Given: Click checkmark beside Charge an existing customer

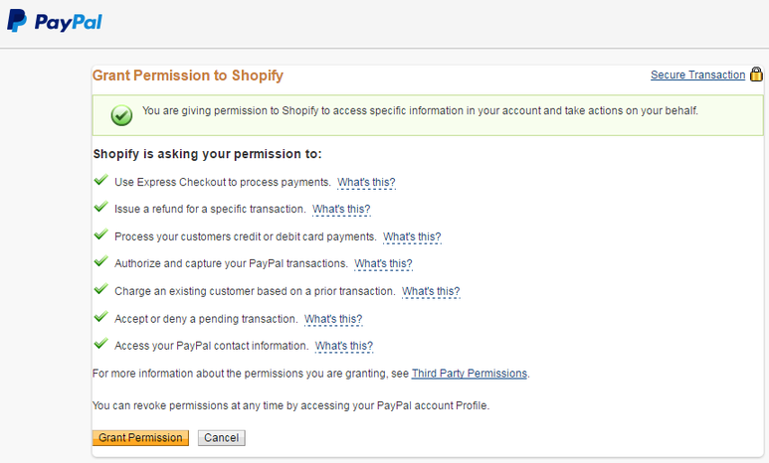Looking at the screenshot, I should [x=99, y=290].
